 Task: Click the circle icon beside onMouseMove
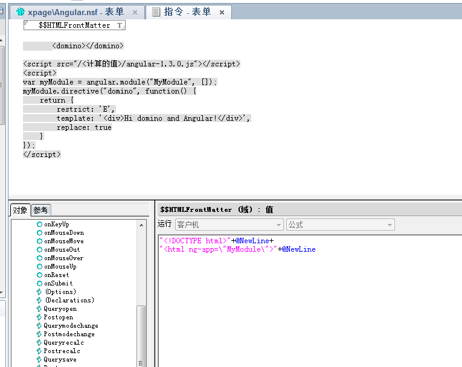coord(39,241)
